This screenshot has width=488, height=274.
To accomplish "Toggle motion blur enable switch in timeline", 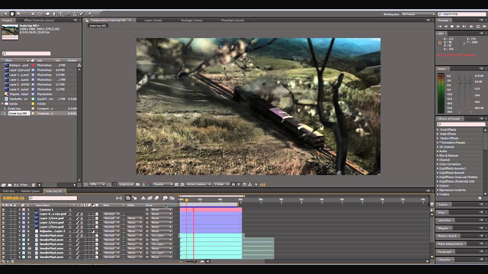I will [x=156, y=198].
